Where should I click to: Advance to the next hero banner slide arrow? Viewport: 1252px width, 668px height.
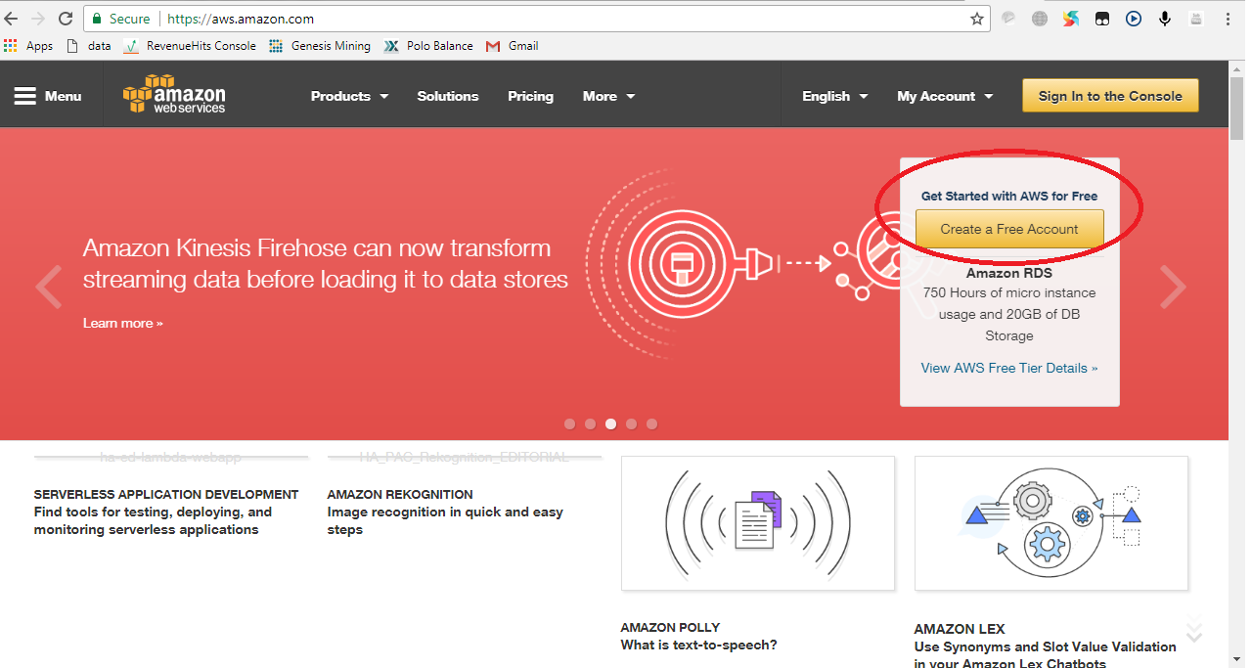click(1173, 287)
